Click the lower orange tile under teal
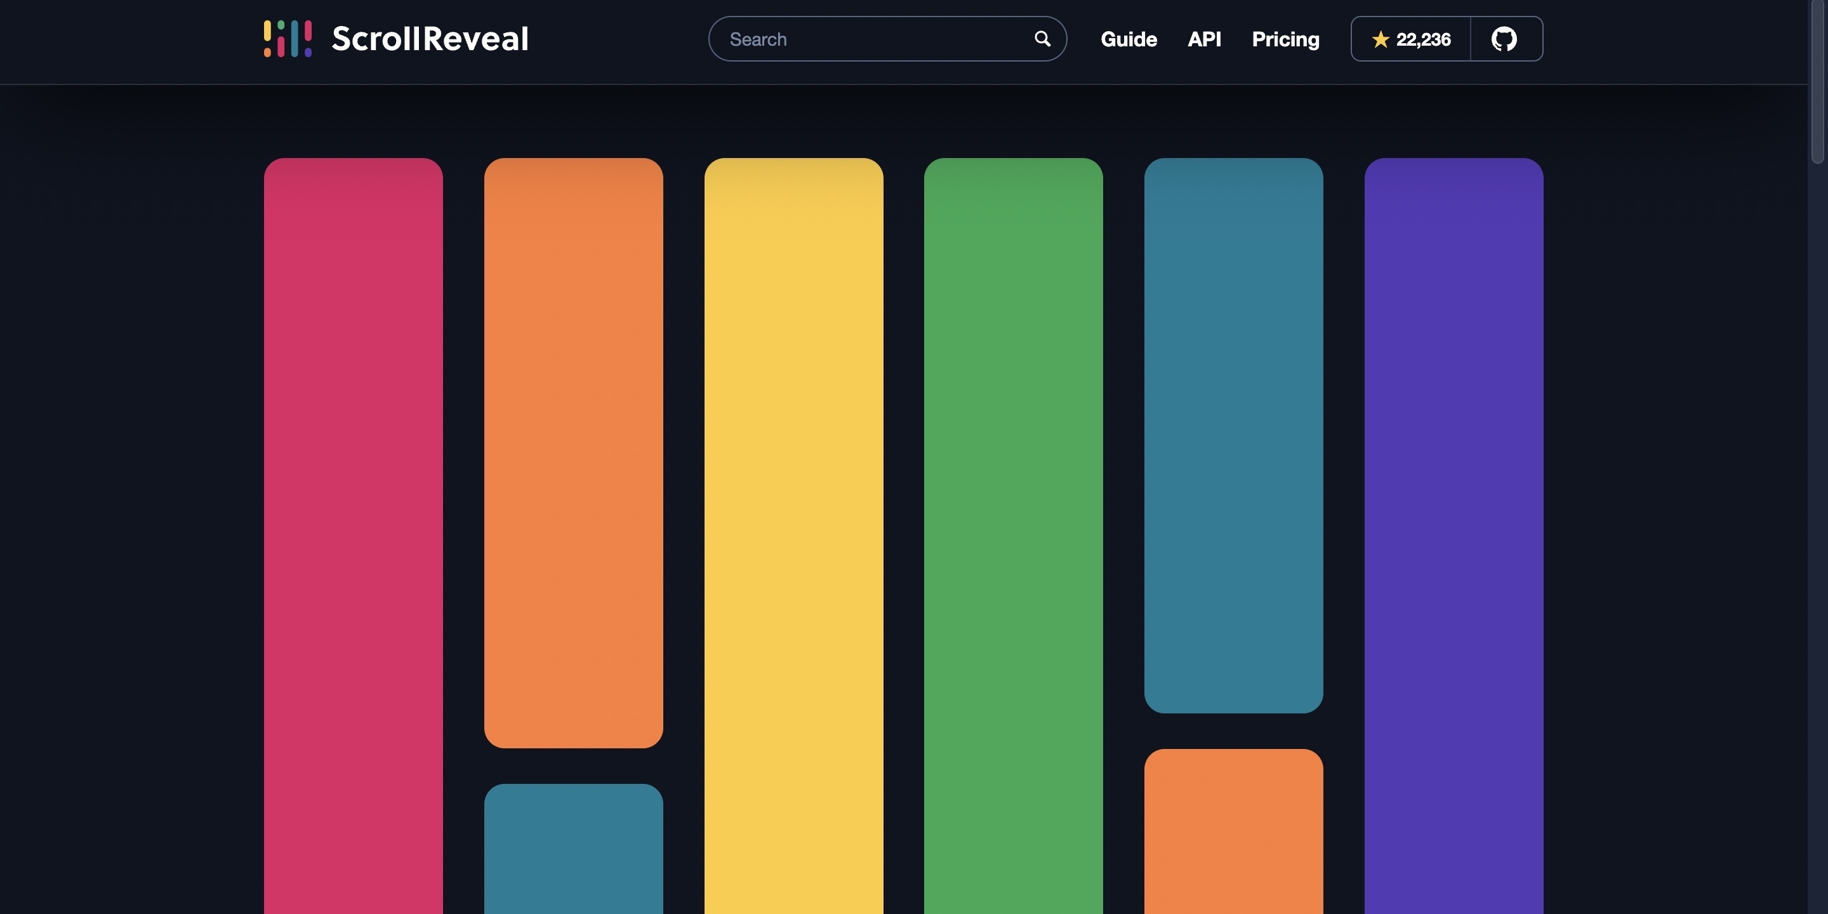Image resolution: width=1828 pixels, height=914 pixels. coord(1233,831)
